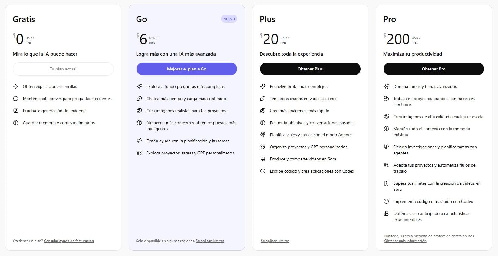Click the experimental features flask icon in Pro plan

point(386,213)
